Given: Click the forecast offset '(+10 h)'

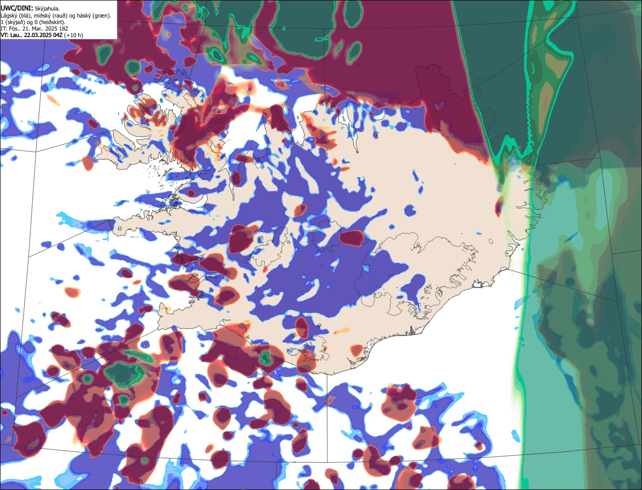Looking at the screenshot, I should (x=73, y=35).
